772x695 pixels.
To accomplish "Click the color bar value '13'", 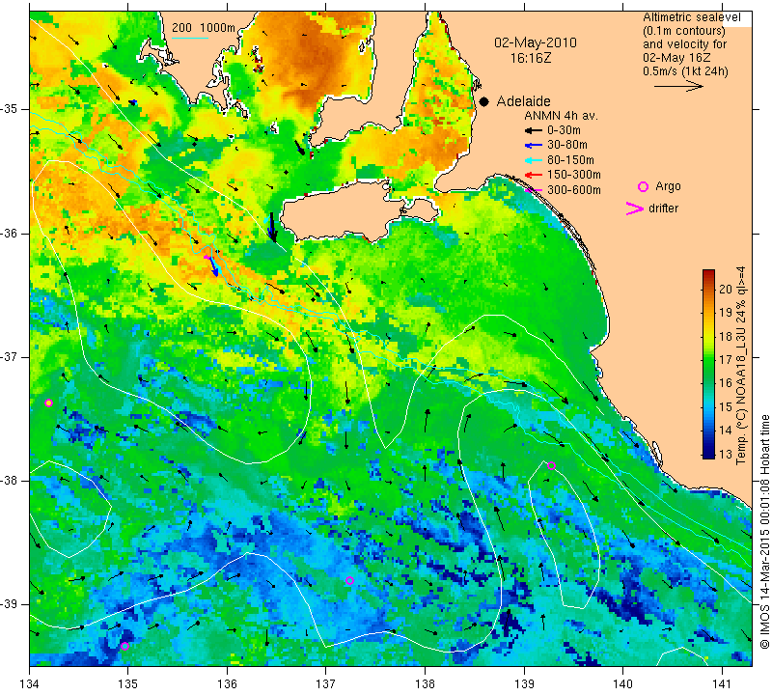I will [x=726, y=454].
